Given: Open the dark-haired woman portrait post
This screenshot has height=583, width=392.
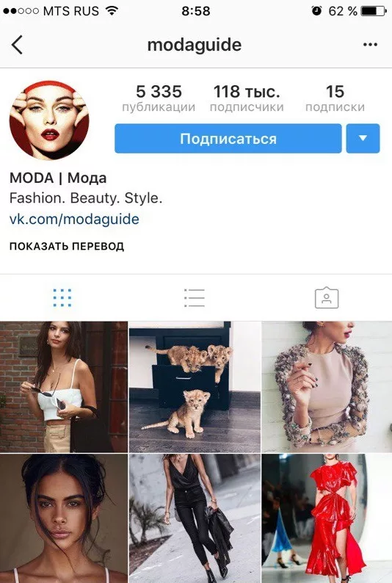Looking at the screenshot, I should (64, 518).
